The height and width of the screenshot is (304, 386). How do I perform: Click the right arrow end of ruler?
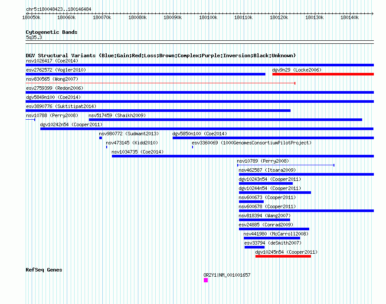373,13
